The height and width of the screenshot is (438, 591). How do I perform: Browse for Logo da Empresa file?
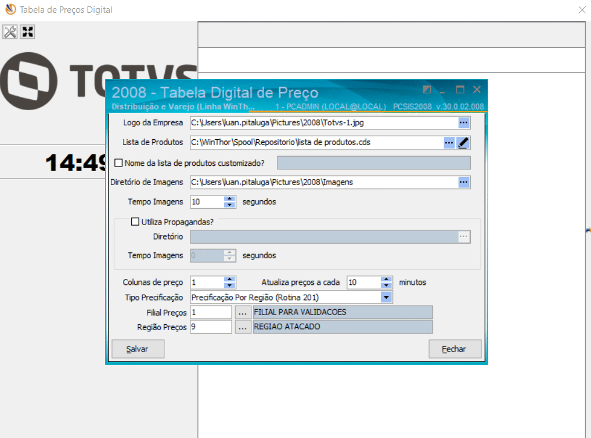[x=464, y=123]
